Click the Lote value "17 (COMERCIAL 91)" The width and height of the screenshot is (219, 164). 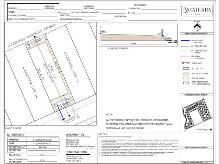point(42,143)
